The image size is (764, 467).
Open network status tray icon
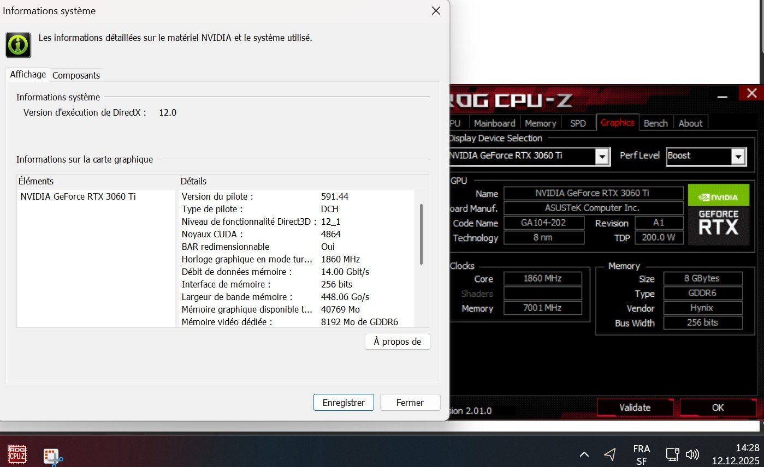672,454
